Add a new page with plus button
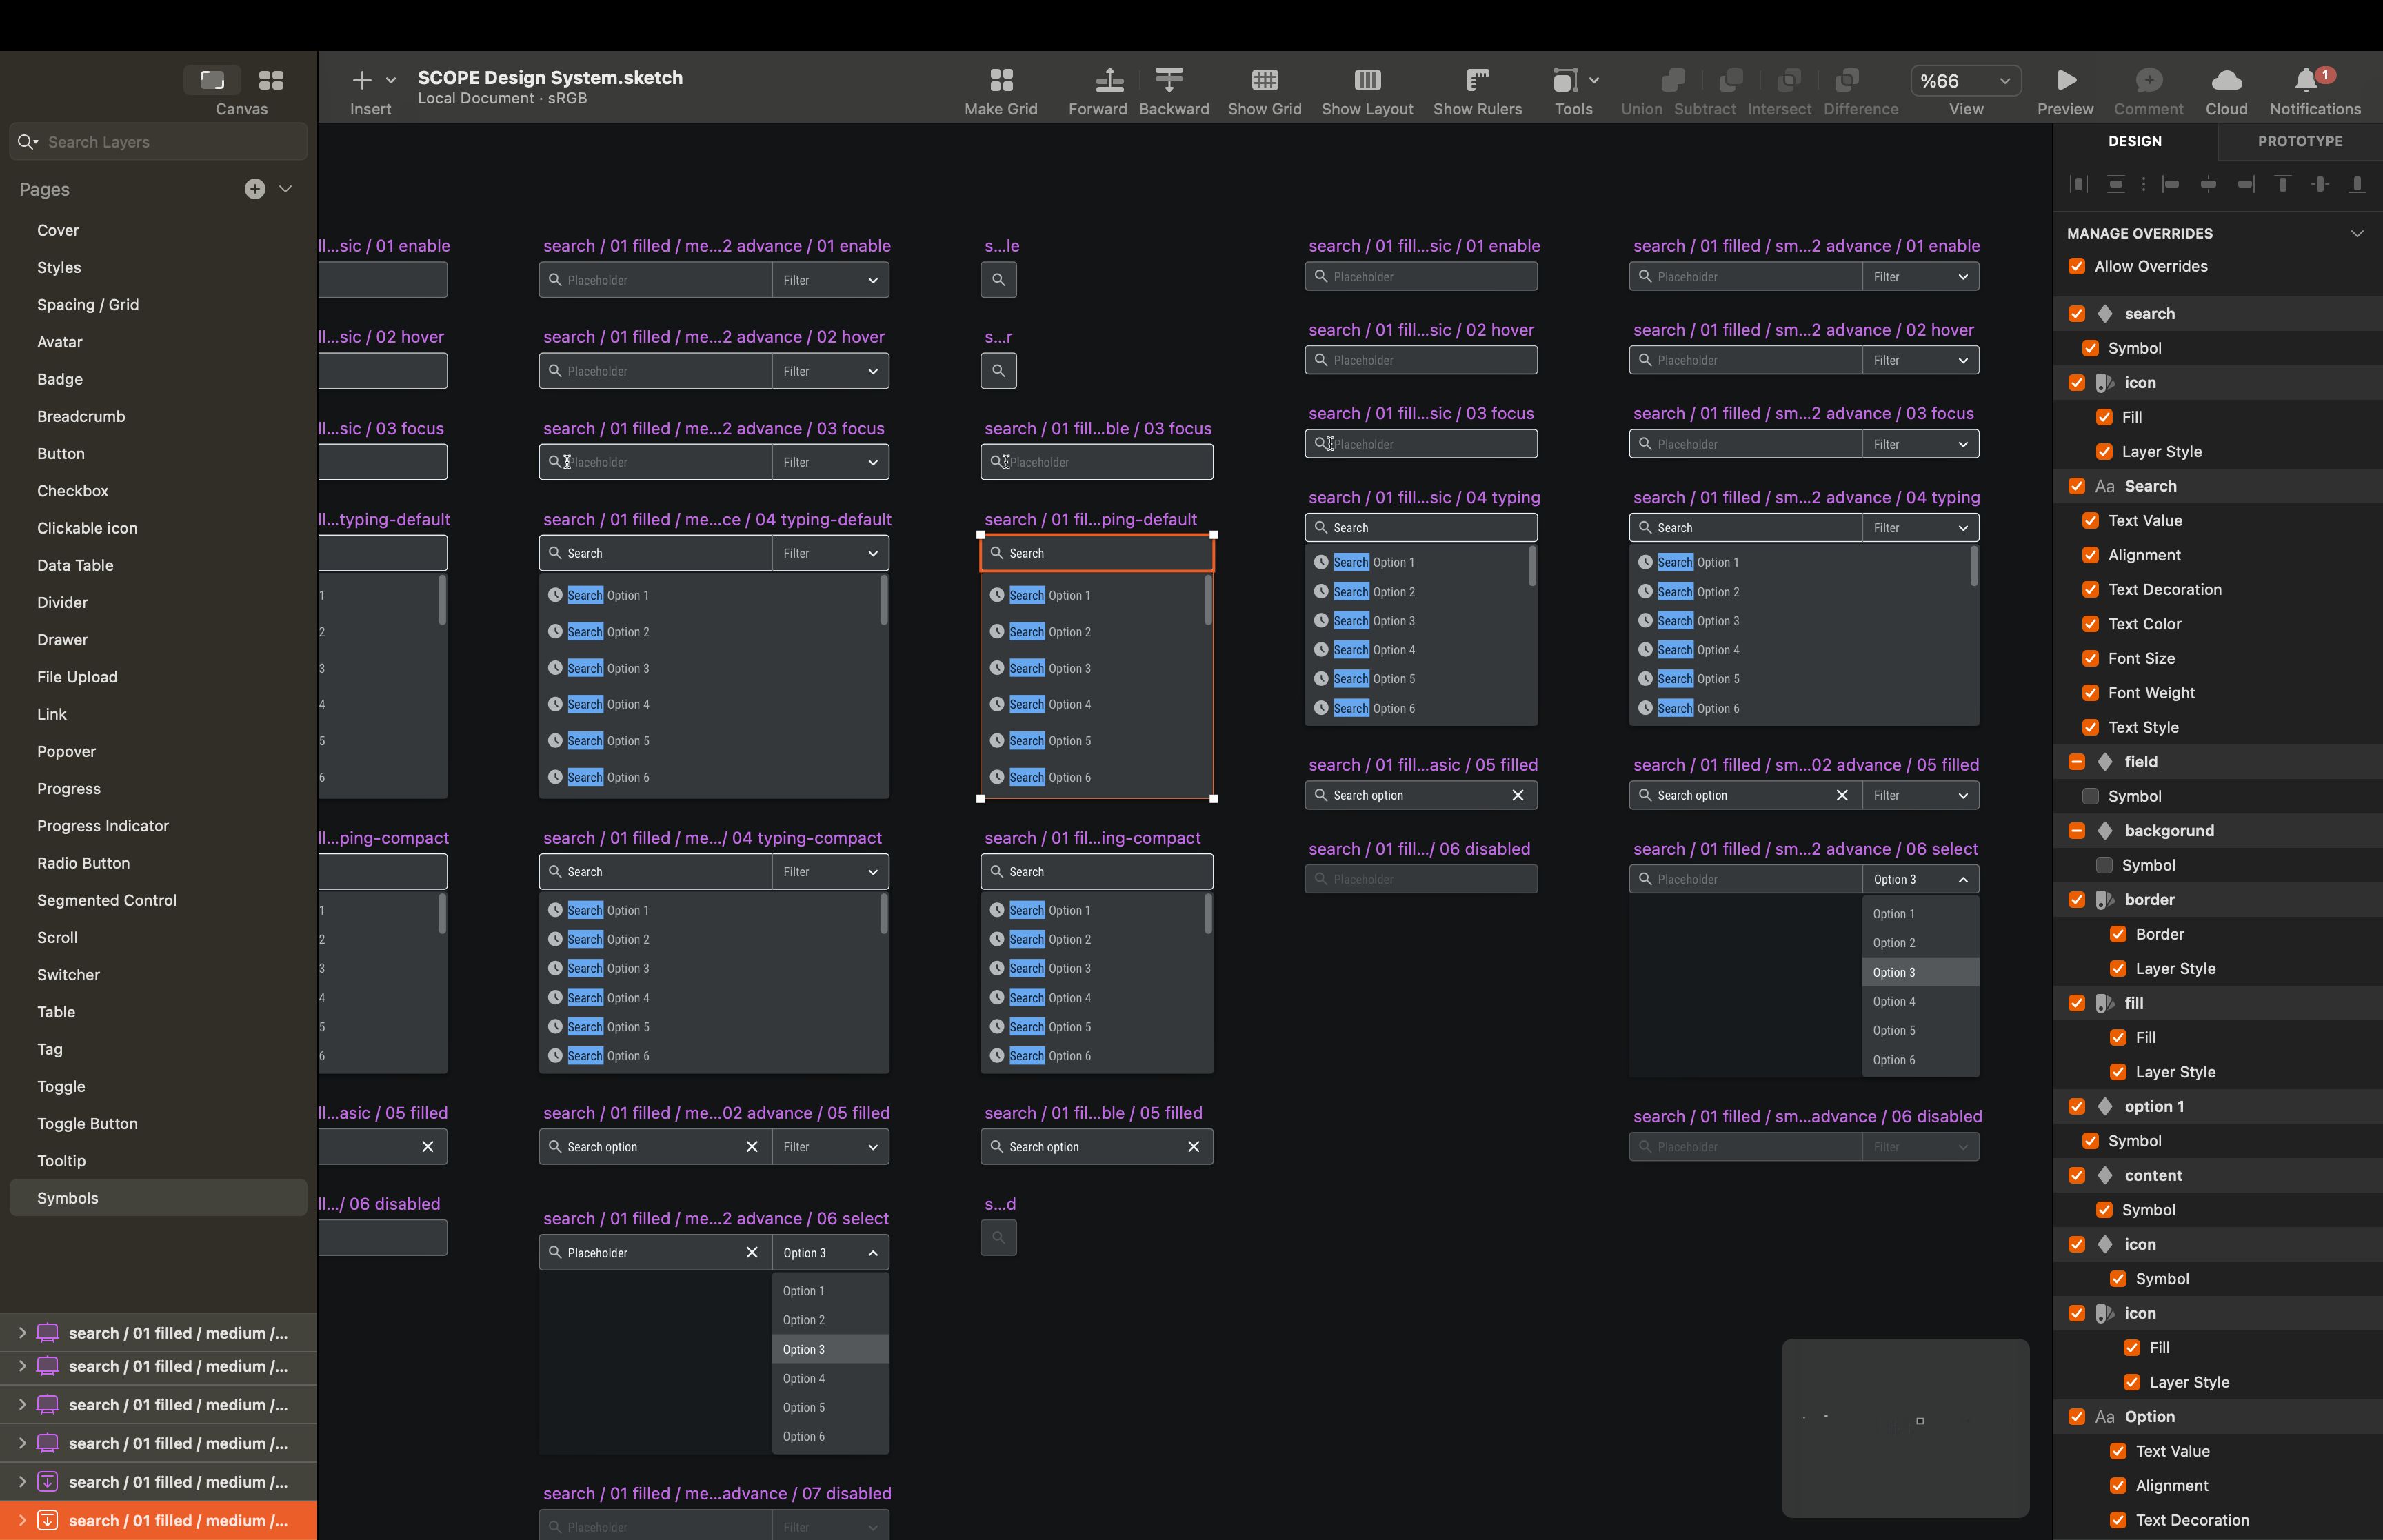 point(255,189)
